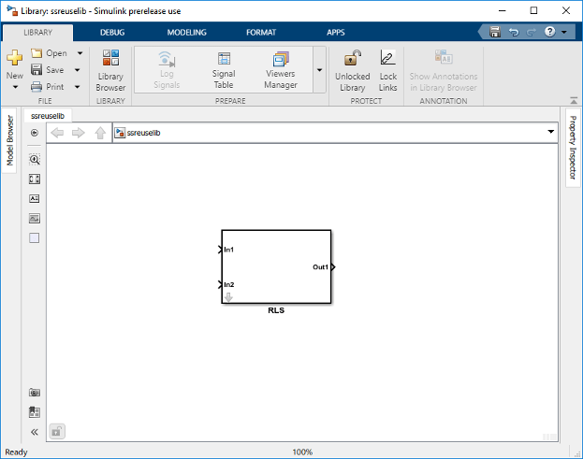Switch to the FORMAT tab
The width and height of the screenshot is (583, 459).
[261, 33]
